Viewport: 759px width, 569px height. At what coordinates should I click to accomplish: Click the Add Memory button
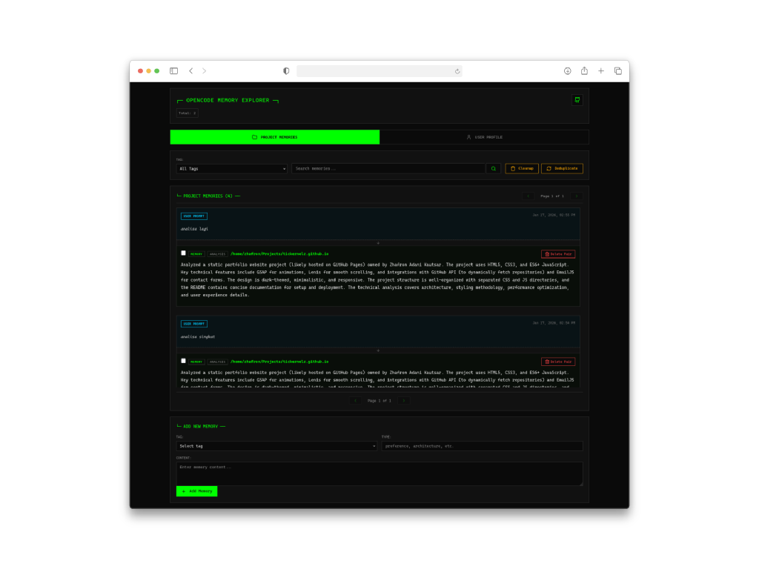click(x=197, y=491)
